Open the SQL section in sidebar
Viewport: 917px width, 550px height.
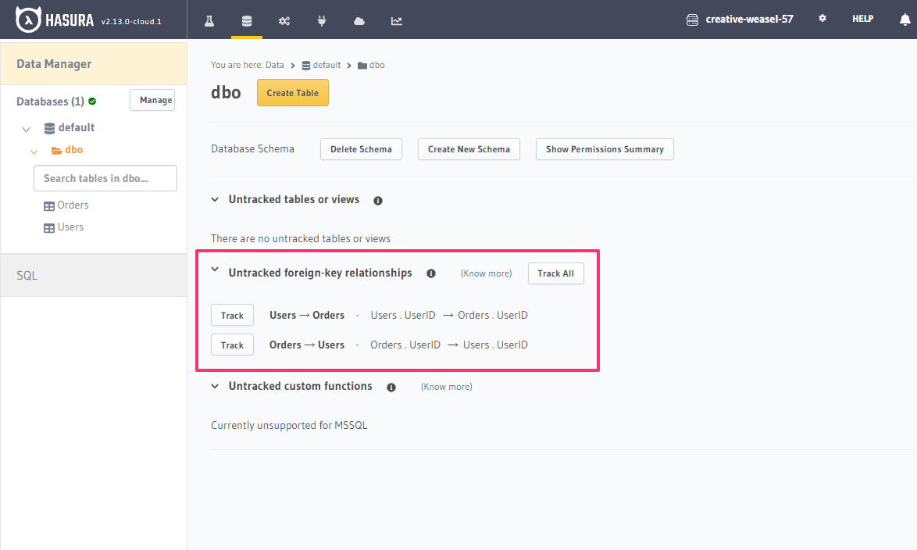click(27, 276)
